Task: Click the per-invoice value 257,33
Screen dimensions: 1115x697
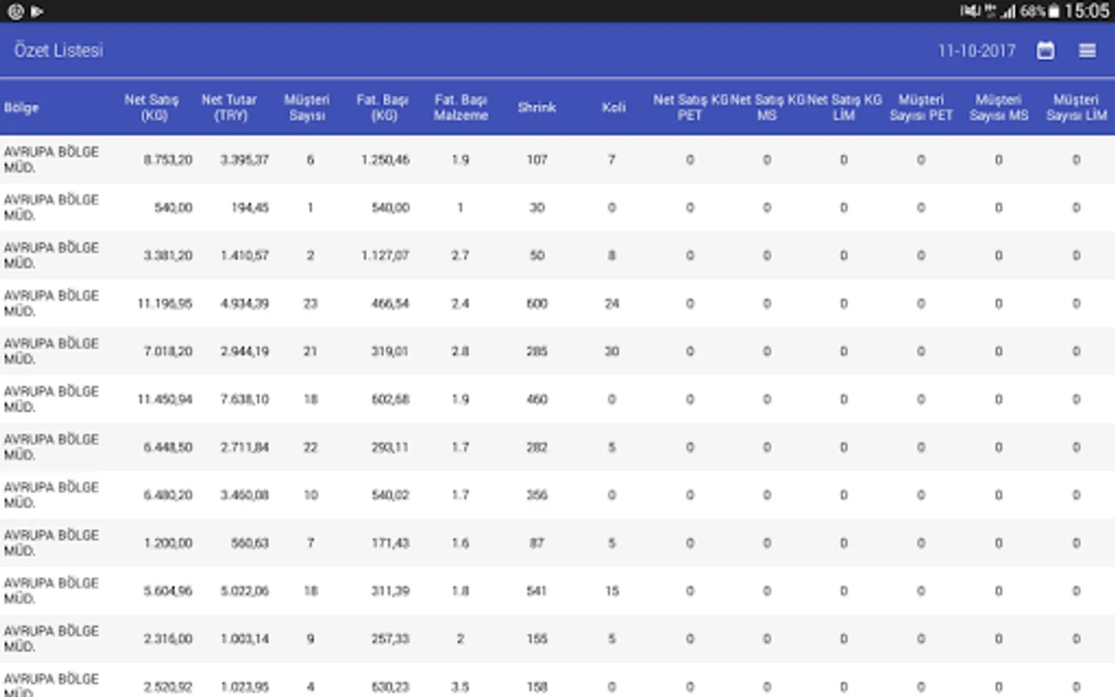Action: tap(390, 640)
